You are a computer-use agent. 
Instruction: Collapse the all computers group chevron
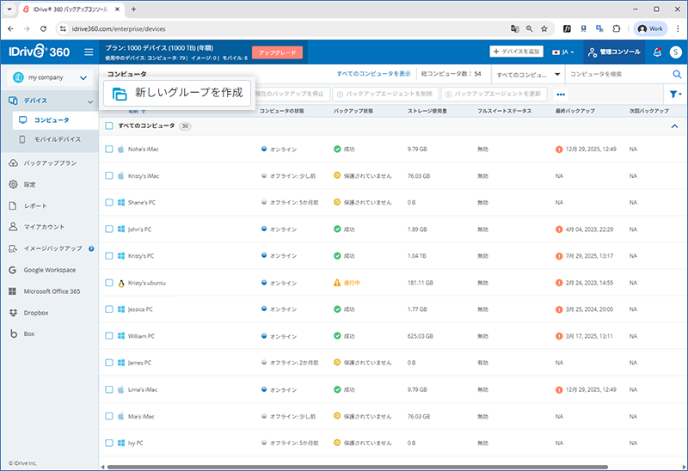[674, 126]
